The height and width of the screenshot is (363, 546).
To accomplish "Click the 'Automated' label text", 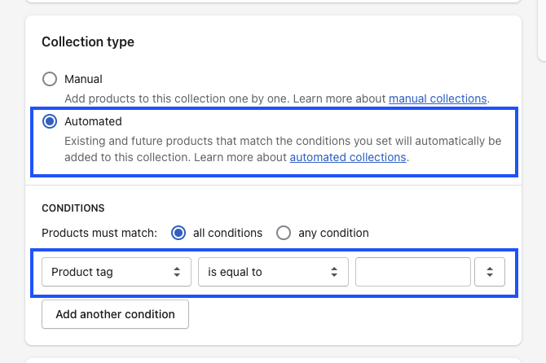I will (94, 122).
